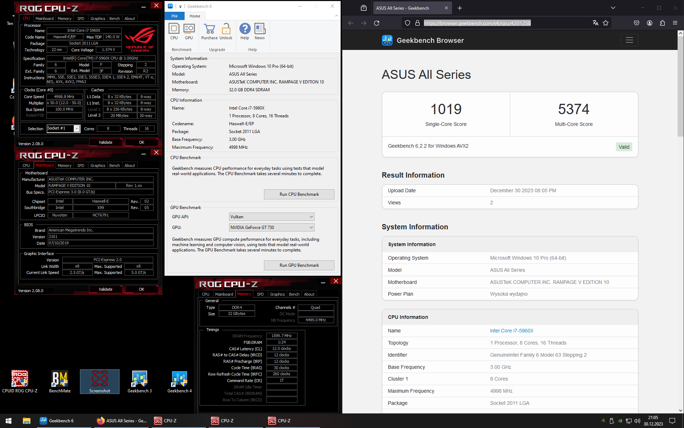Click the translate page icon in address bar
The height and width of the screenshot is (428, 684).
click(595, 23)
